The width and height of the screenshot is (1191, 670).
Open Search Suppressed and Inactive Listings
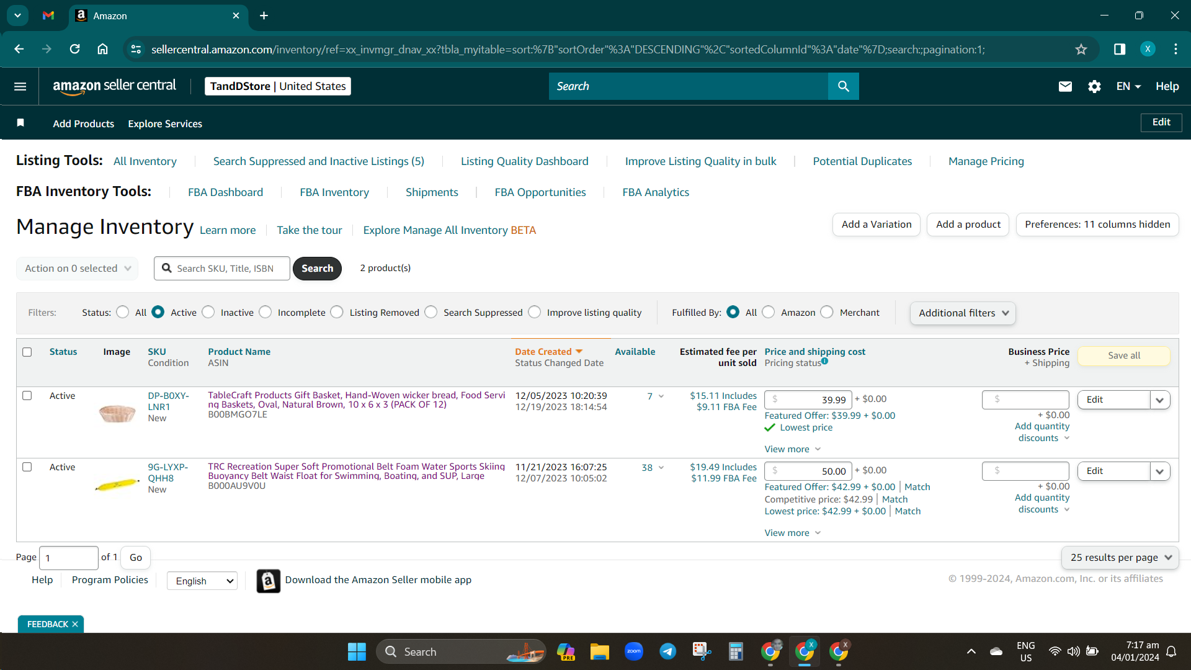(x=319, y=161)
